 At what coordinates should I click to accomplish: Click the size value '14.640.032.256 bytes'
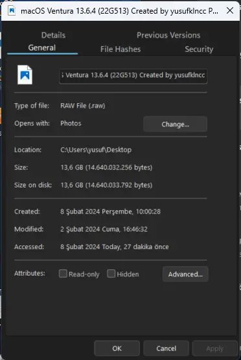point(119,167)
